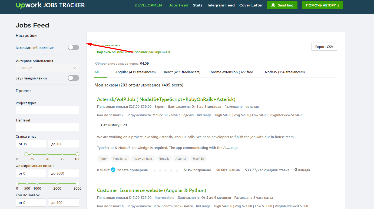Click the star rating icons for client
The image size is (374, 209).
pos(166,170)
